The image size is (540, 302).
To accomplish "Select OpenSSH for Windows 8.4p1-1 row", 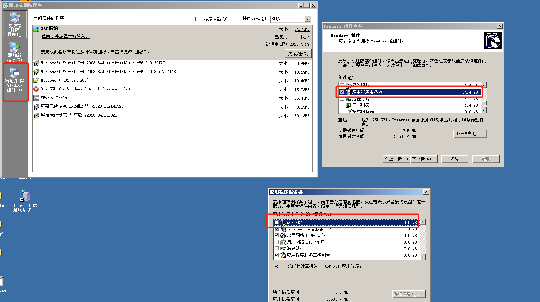I will [172, 89].
